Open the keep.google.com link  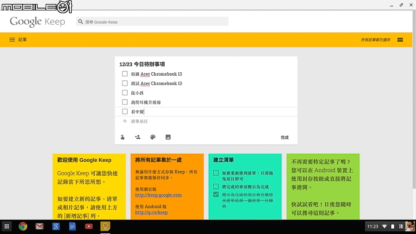(158, 195)
